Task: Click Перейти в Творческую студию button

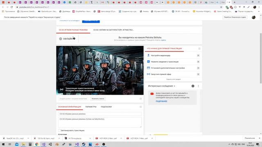Action: point(235,17)
